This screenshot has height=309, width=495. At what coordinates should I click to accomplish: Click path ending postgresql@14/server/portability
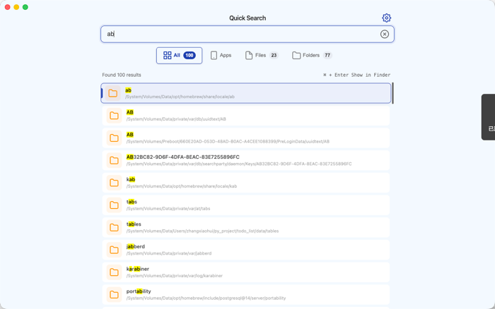(206, 298)
